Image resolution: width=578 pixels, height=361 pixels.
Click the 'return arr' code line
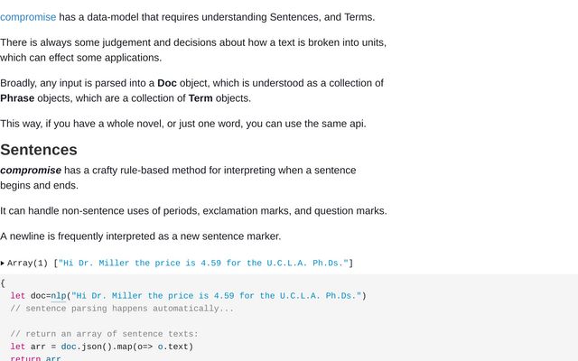tap(35, 358)
